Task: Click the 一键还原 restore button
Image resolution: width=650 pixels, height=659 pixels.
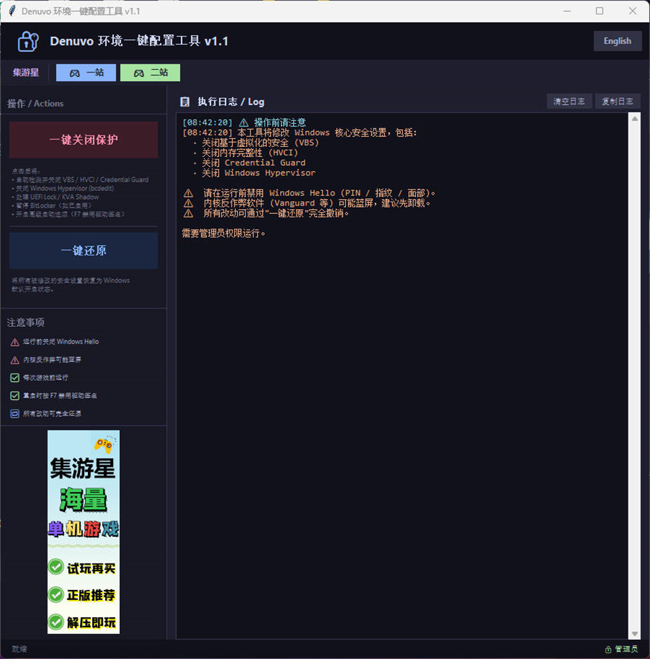Action: point(84,250)
